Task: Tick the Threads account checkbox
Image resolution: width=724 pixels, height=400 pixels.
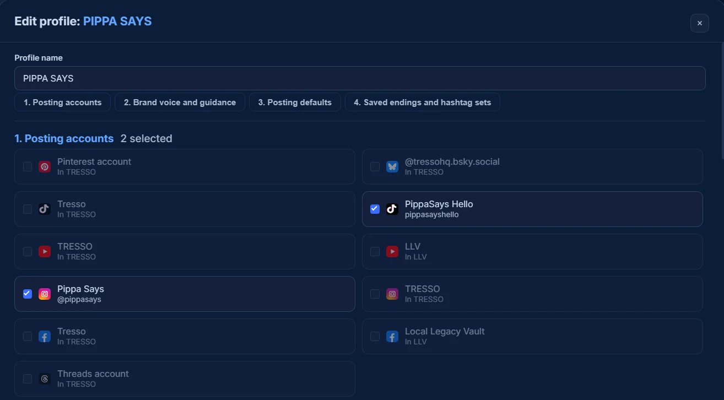Action: click(28, 379)
